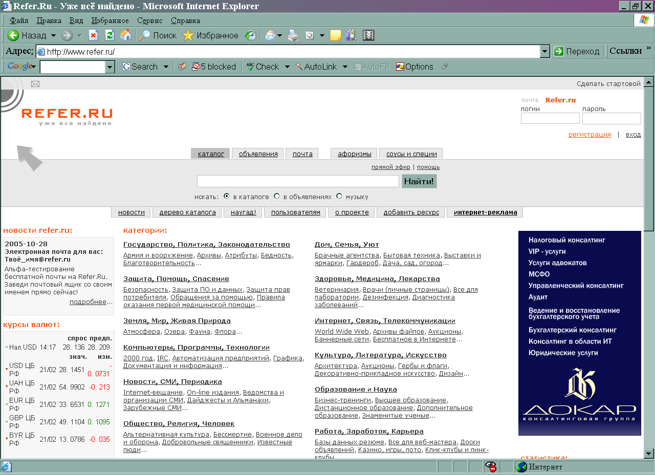This screenshot has height=475, width=655.
Task: Click the Сделать стартовой link
Action: pos(608,84)
